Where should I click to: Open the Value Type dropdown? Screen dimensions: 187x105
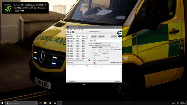(x=103, y=45)
